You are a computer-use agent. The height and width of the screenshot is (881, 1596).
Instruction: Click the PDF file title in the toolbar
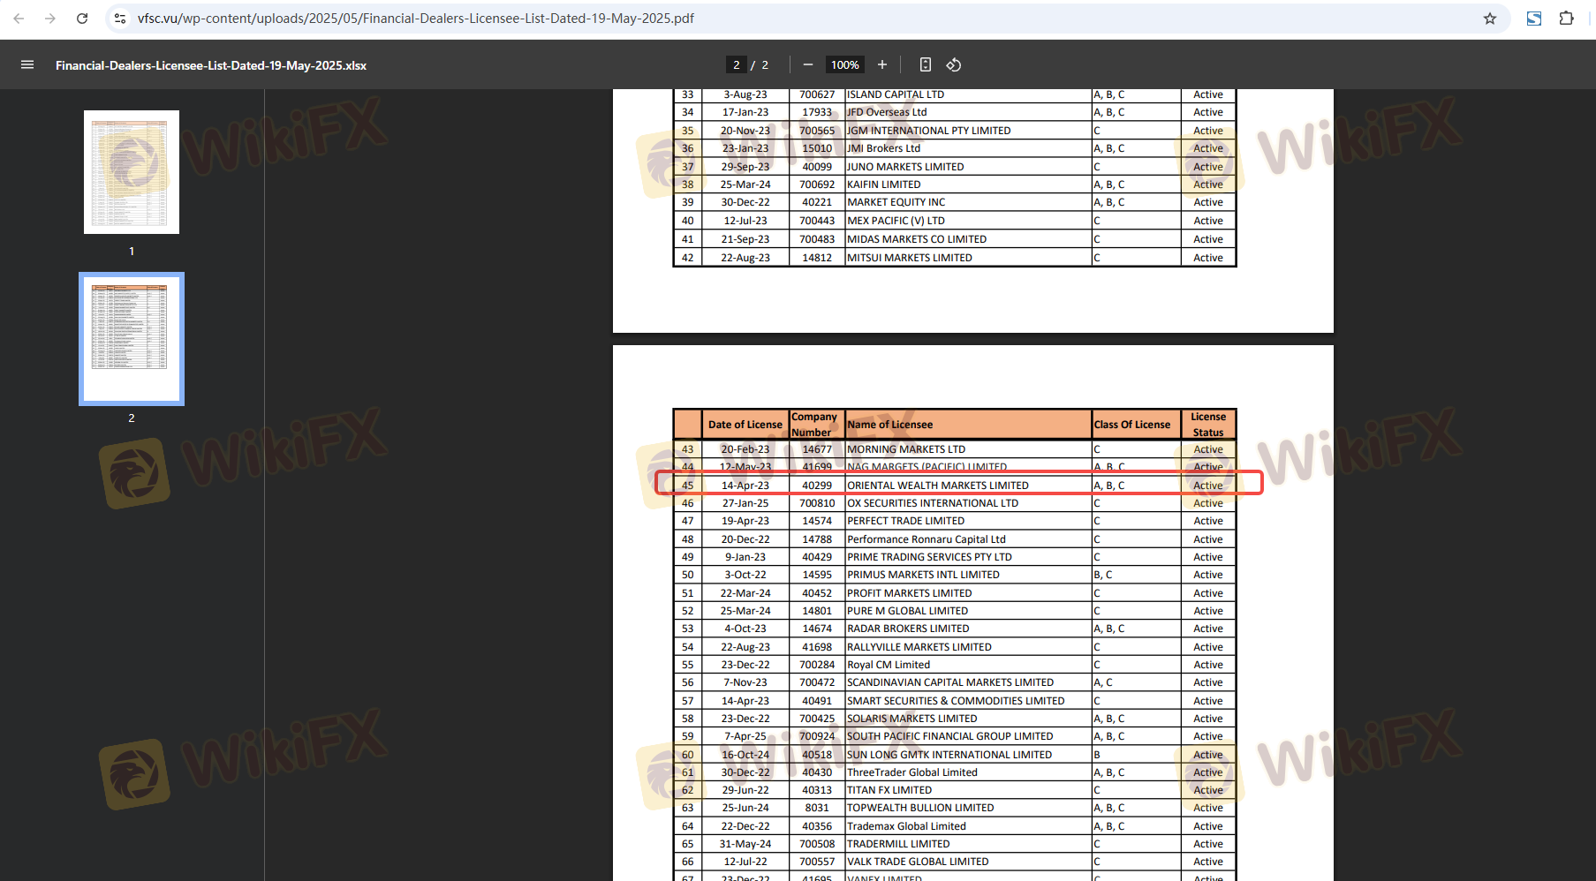point(211,65)
